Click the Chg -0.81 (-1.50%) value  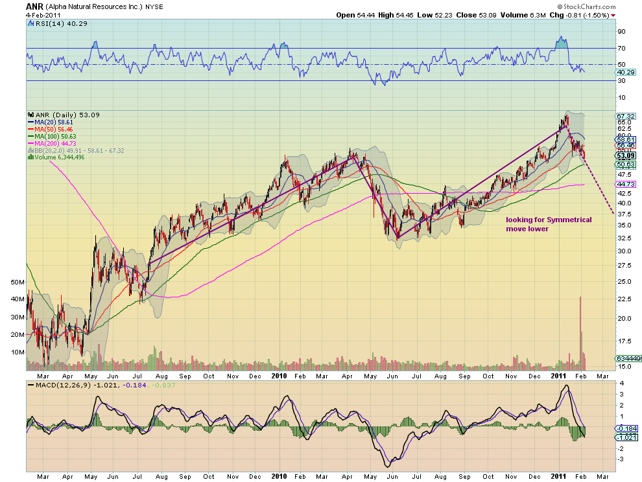579,15
